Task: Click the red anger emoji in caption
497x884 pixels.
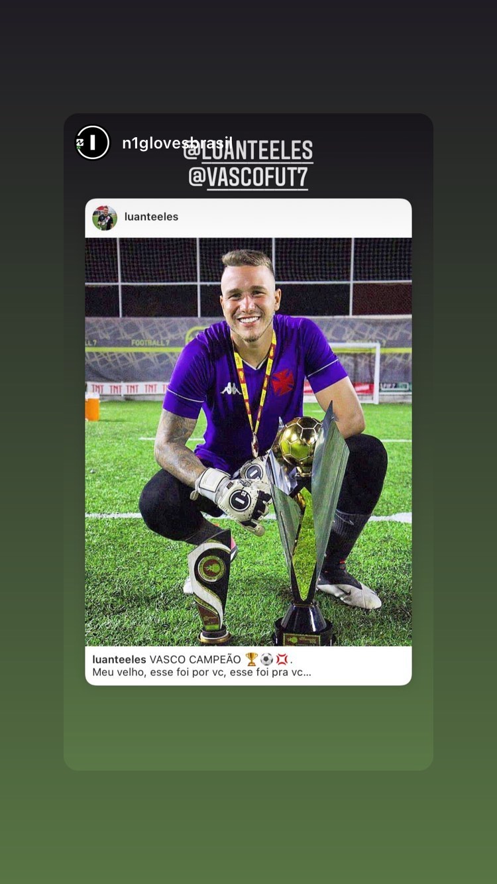Action: (x=282, y=659)
